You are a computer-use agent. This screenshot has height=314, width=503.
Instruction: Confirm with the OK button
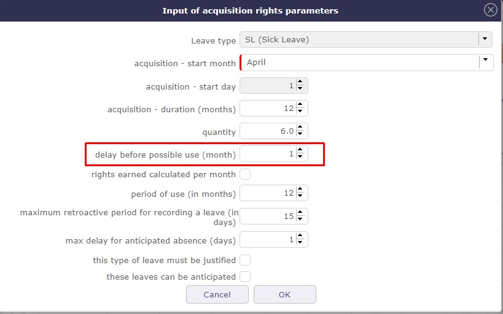[x=284, y=294]
